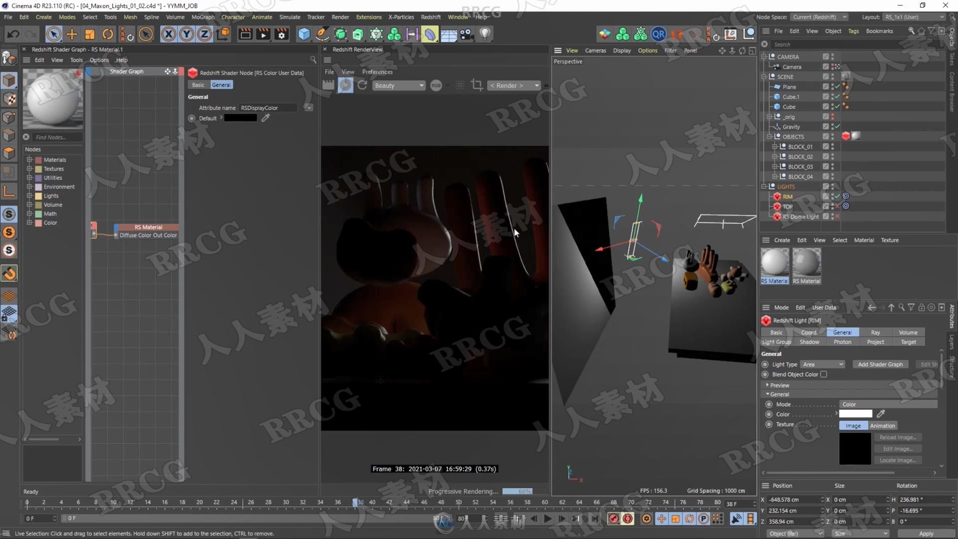Viewport: 958px width, 539px height.
Task: Select the first RS Material thumbnail
Action: [x=775, y=263]
